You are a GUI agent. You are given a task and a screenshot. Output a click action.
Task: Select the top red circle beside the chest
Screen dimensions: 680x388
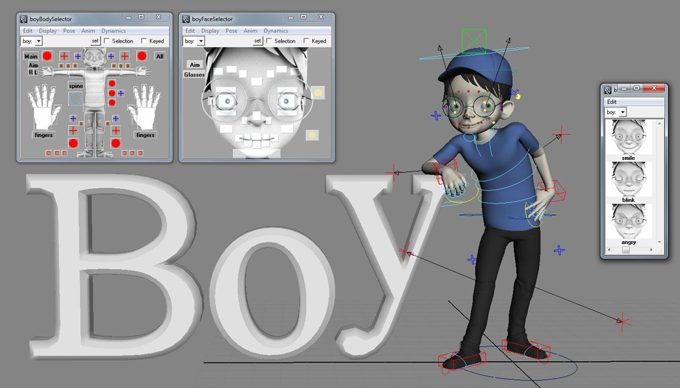[112, 83]
